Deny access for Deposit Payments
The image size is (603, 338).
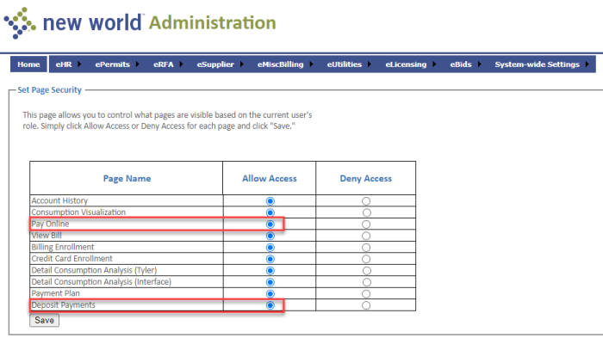pos(366,305)
